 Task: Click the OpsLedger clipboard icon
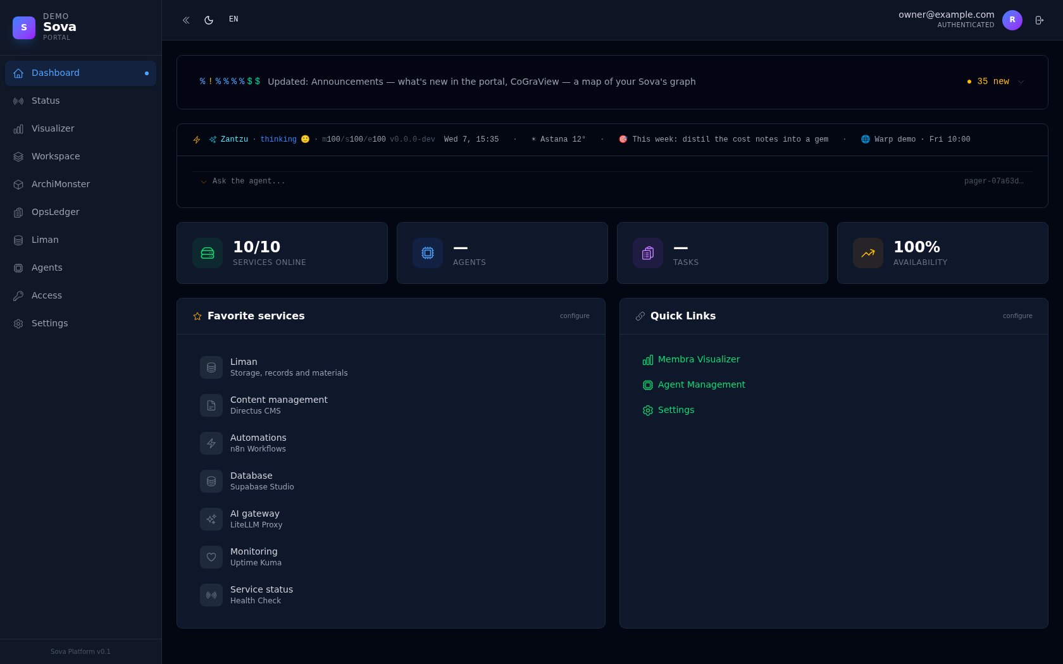[18, 212]
